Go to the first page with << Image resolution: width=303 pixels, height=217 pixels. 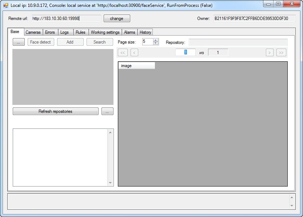pos(123,53)
